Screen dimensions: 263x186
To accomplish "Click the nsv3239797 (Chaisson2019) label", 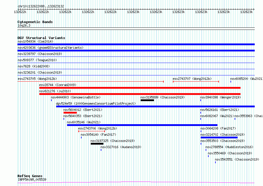I will (x=40, y=54).
